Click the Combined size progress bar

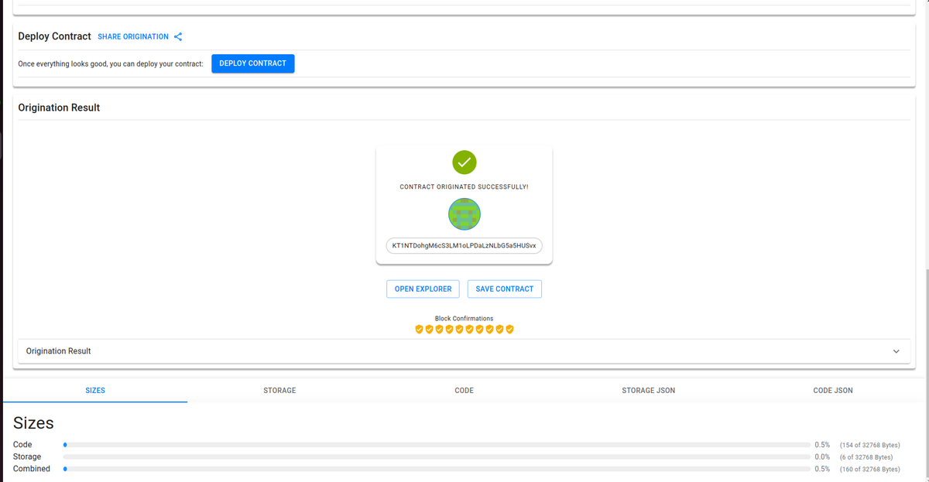click(437, 469)
